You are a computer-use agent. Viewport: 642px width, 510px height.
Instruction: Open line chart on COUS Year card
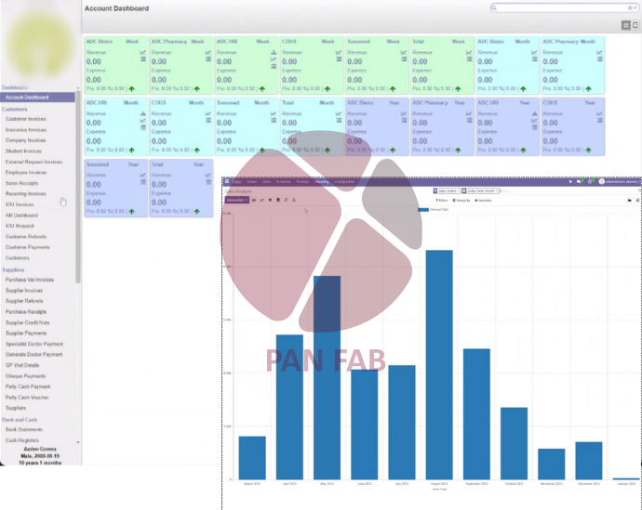[x=599, y=113]
